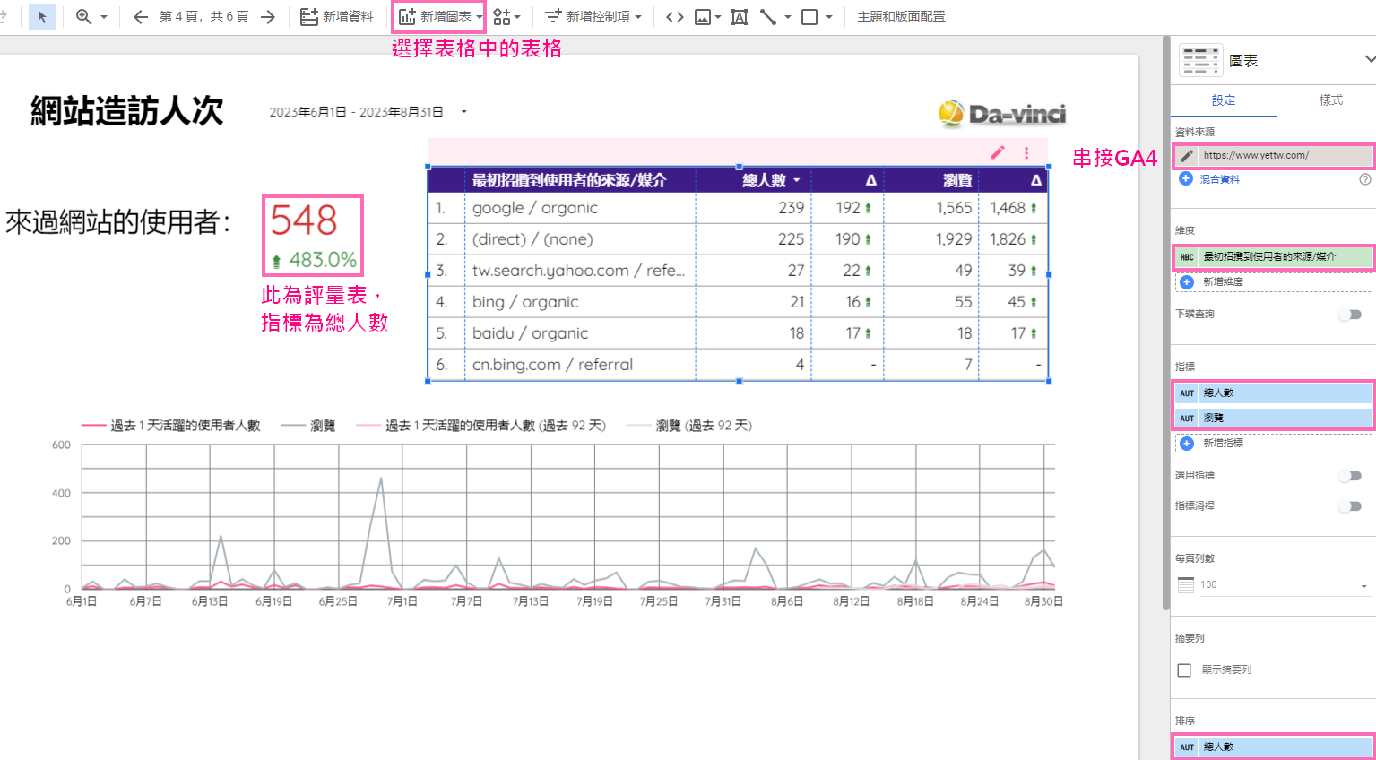Expand community visualizations dropdown arrow
1376x760 pixels.
click(517, 17)
